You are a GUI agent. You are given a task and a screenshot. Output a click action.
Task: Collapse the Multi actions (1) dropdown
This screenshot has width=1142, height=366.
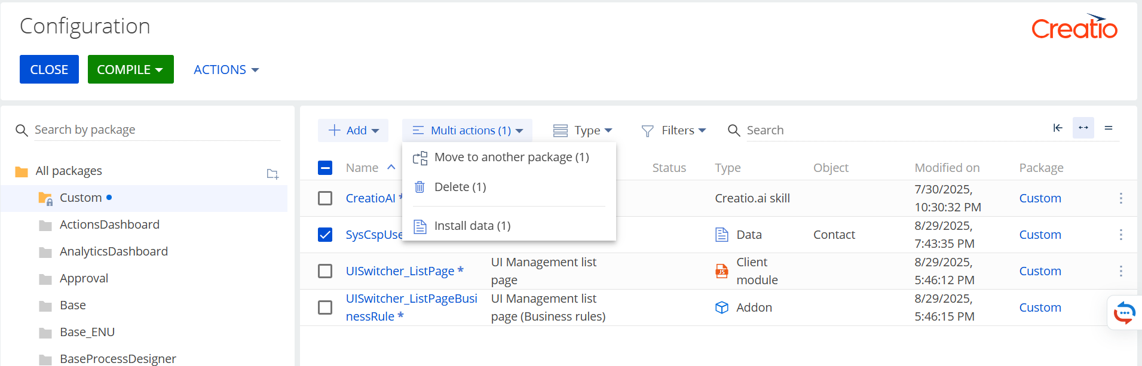467,130
